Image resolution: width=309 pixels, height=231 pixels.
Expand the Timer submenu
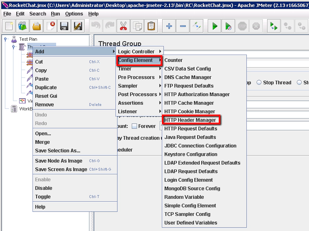pos(139,69)
